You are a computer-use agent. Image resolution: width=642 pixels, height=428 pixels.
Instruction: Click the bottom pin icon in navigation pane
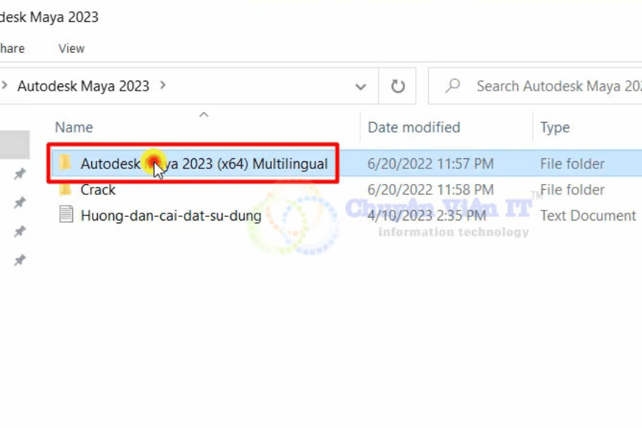(x=20, y=261)
